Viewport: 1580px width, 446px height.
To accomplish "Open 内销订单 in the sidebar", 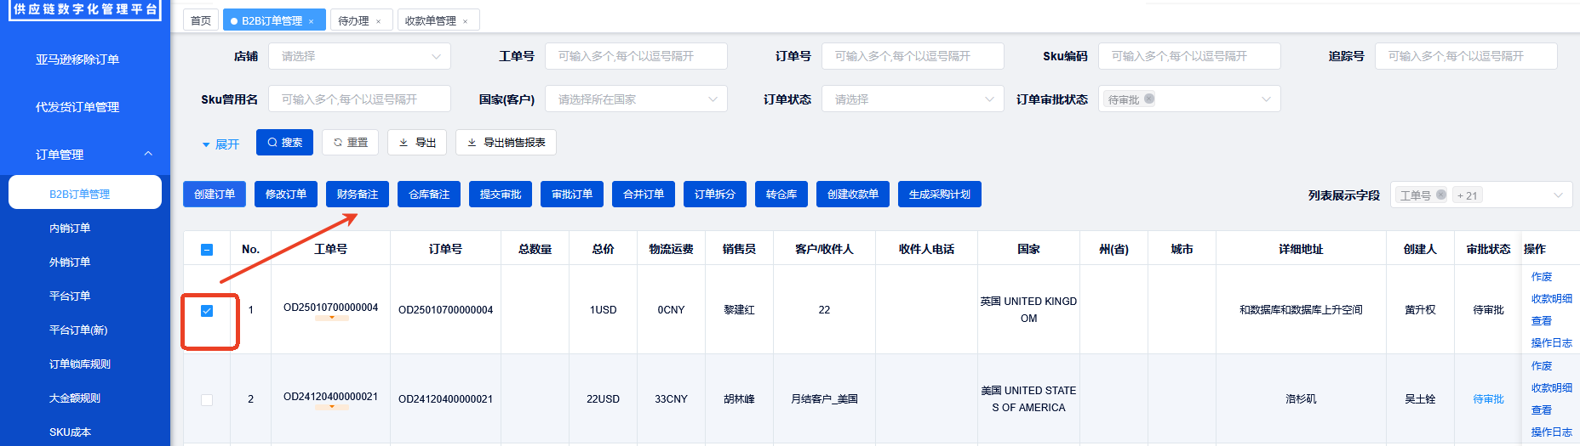I will 70,229.
